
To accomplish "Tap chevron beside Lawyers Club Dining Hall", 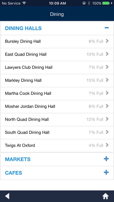I will [107, 67].
